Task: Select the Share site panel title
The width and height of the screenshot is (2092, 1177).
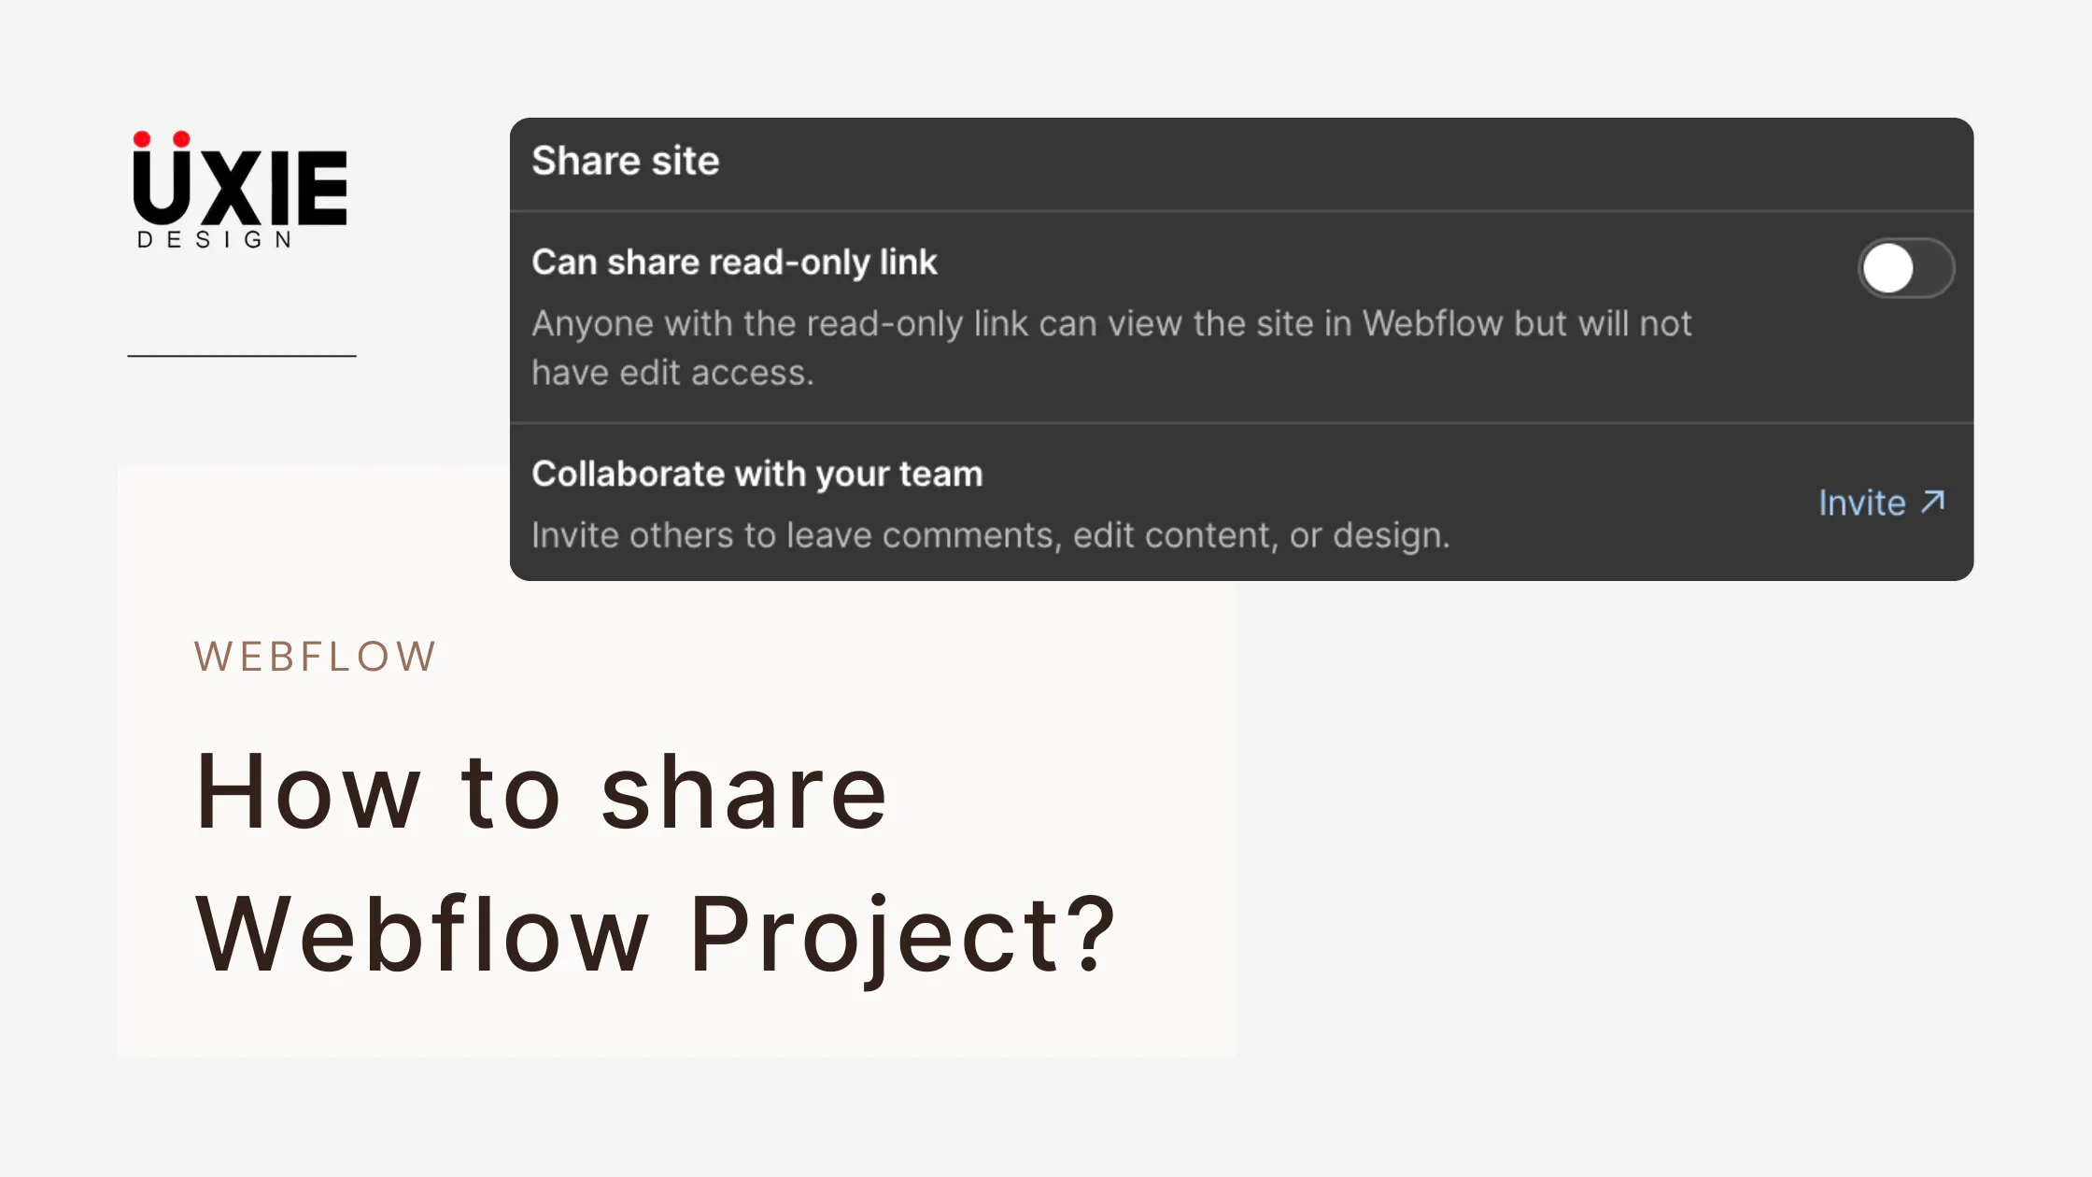Action: tap(625, 161)
